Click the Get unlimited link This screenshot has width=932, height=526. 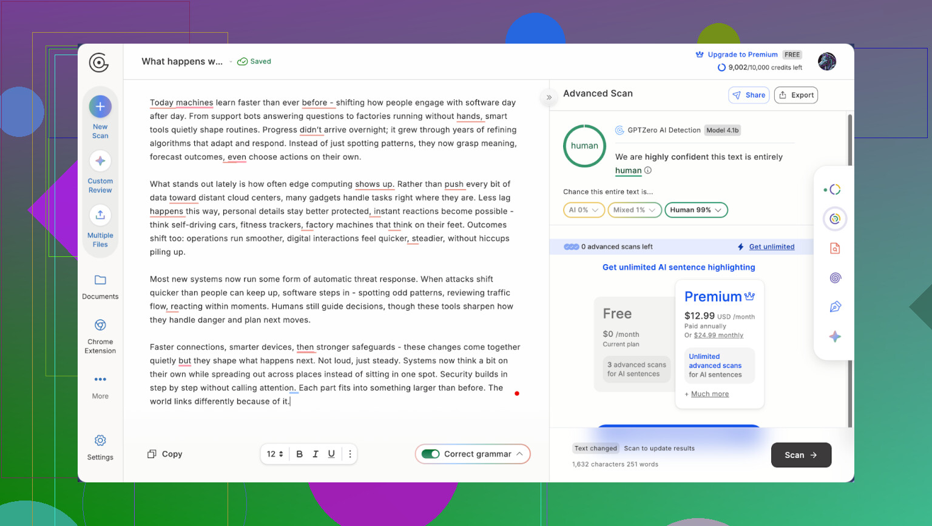(771, 247)
